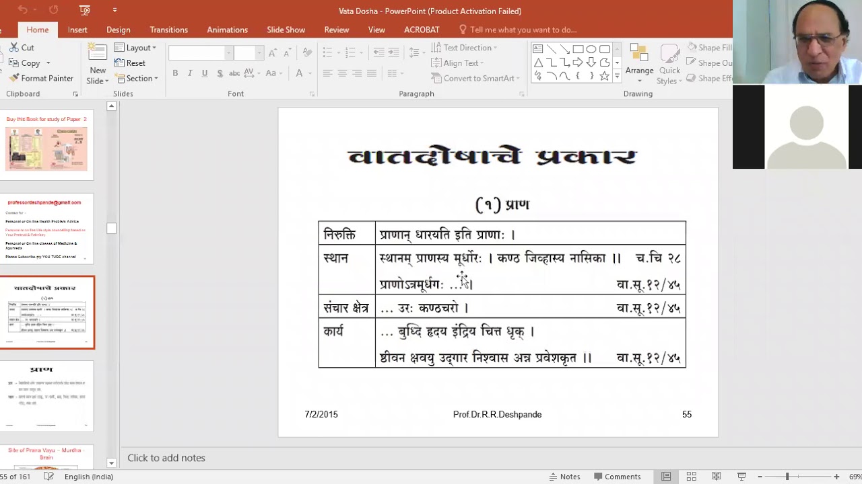Click the Notes button in status bar
The image size is (862, 484).
(x=564, y=477)
